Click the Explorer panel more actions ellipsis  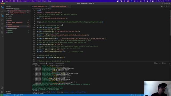[x=29, y=6]
